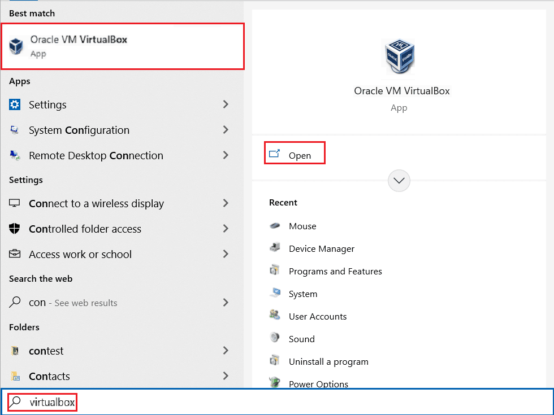Image resolution: width=554 pixels, height=415 pixels.
Task: Click the User Accounts icon in Recent
Action: click(x=275, y=315)
